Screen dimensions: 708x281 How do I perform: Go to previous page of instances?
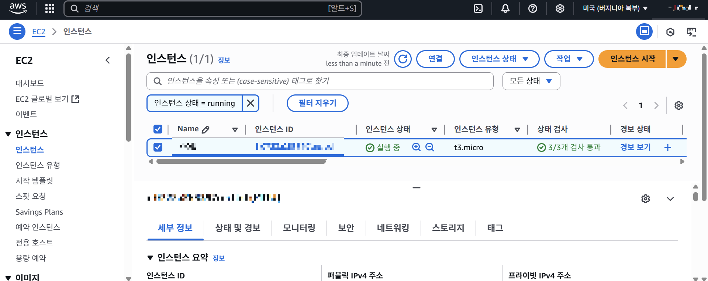pyautogui.click(x=625, y=105)
